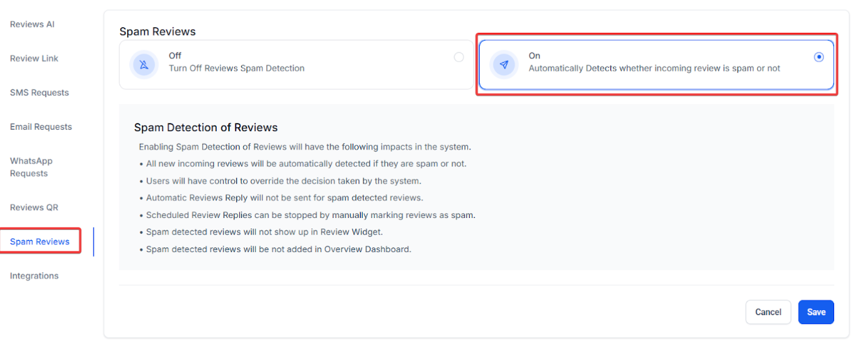This screenshot has height=352, width=860.
Task: Click the 'Spam Reviews' page heading
Action: [157, 31]
